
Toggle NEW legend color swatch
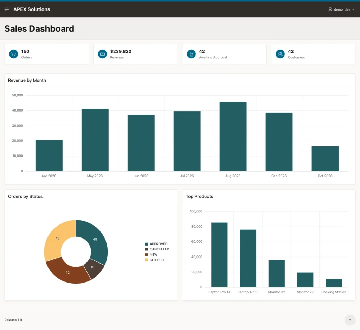coord(147,255)
